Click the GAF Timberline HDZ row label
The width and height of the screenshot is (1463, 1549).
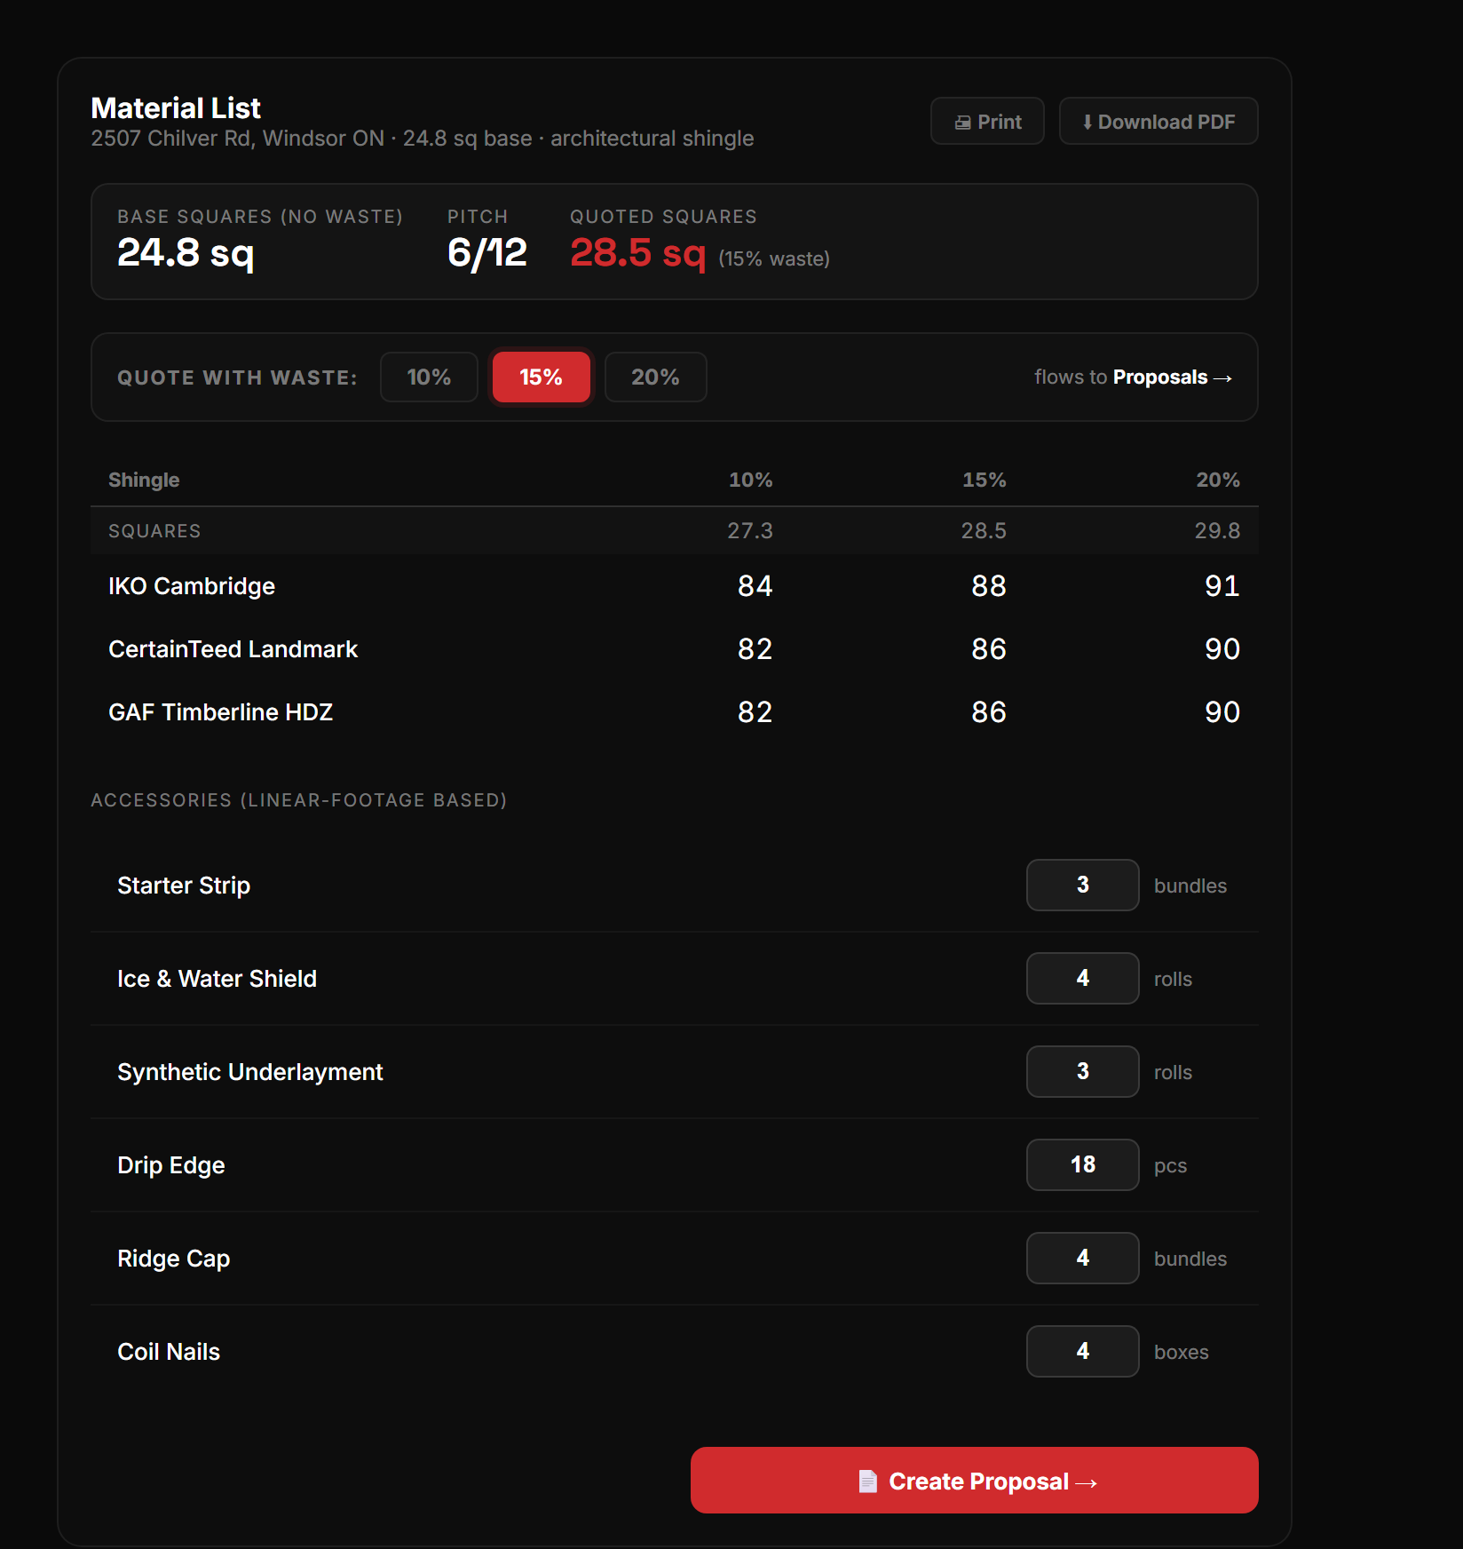(220, 712)
